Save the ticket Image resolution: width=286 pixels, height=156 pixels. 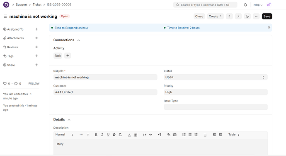click(x=267, y=17)
